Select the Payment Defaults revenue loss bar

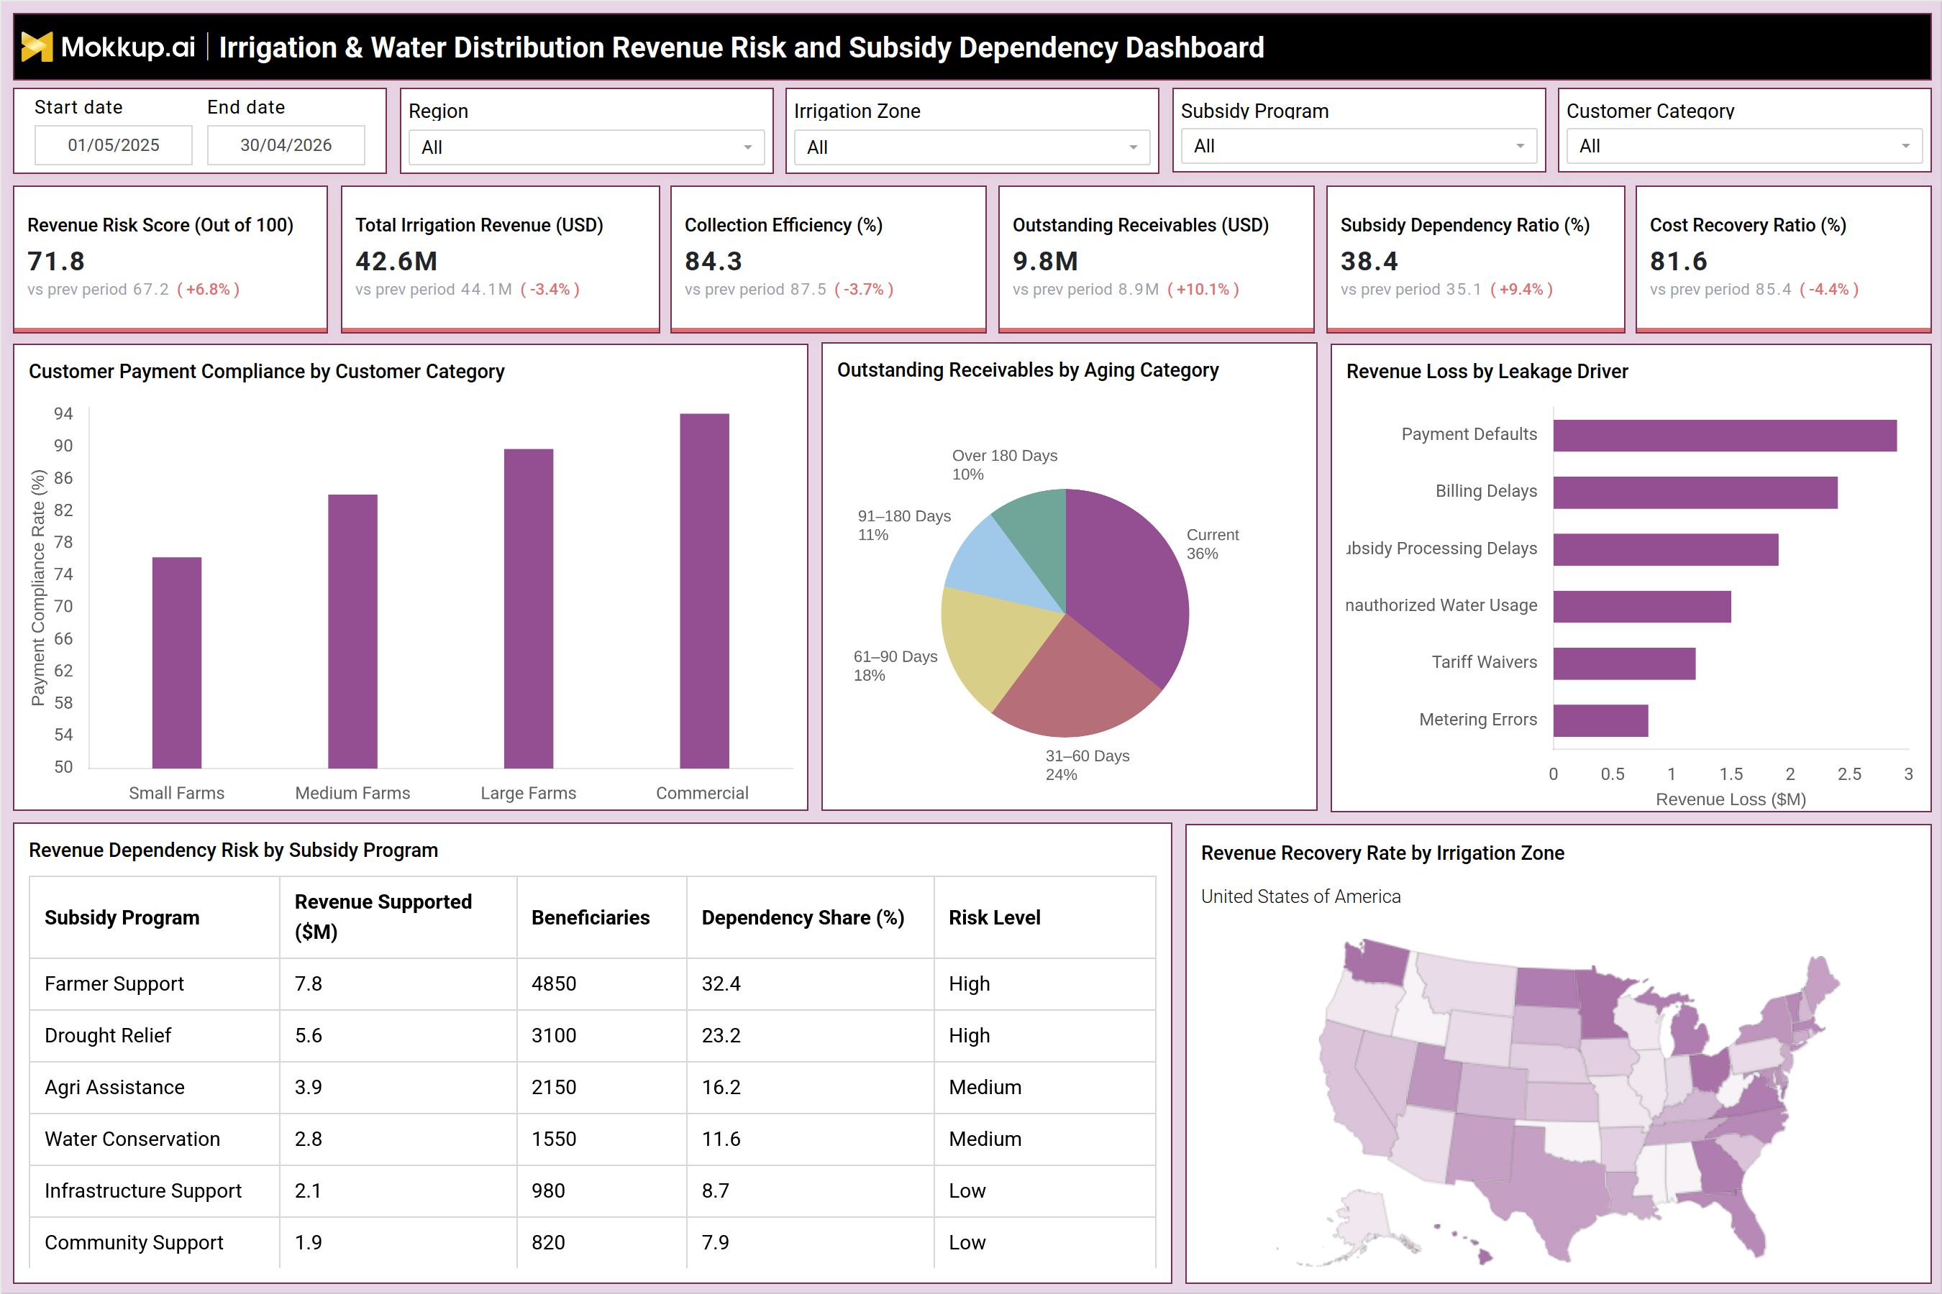(1725, 436)
